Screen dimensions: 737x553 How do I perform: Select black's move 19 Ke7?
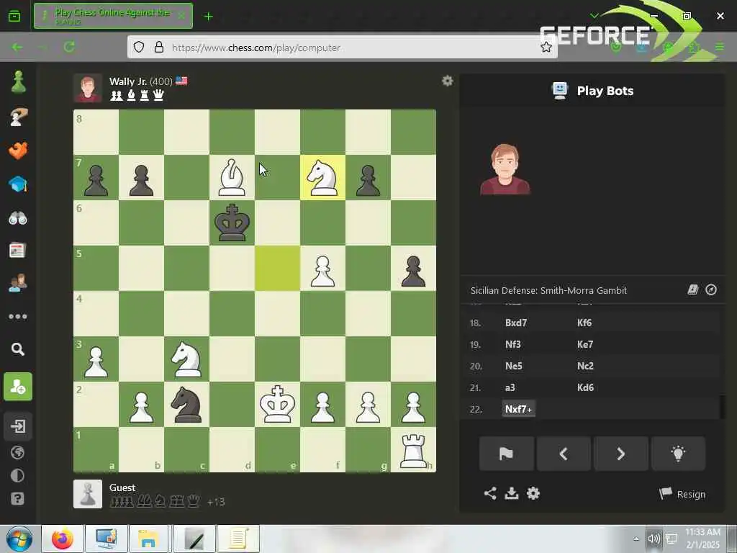(x=585, y=344)
